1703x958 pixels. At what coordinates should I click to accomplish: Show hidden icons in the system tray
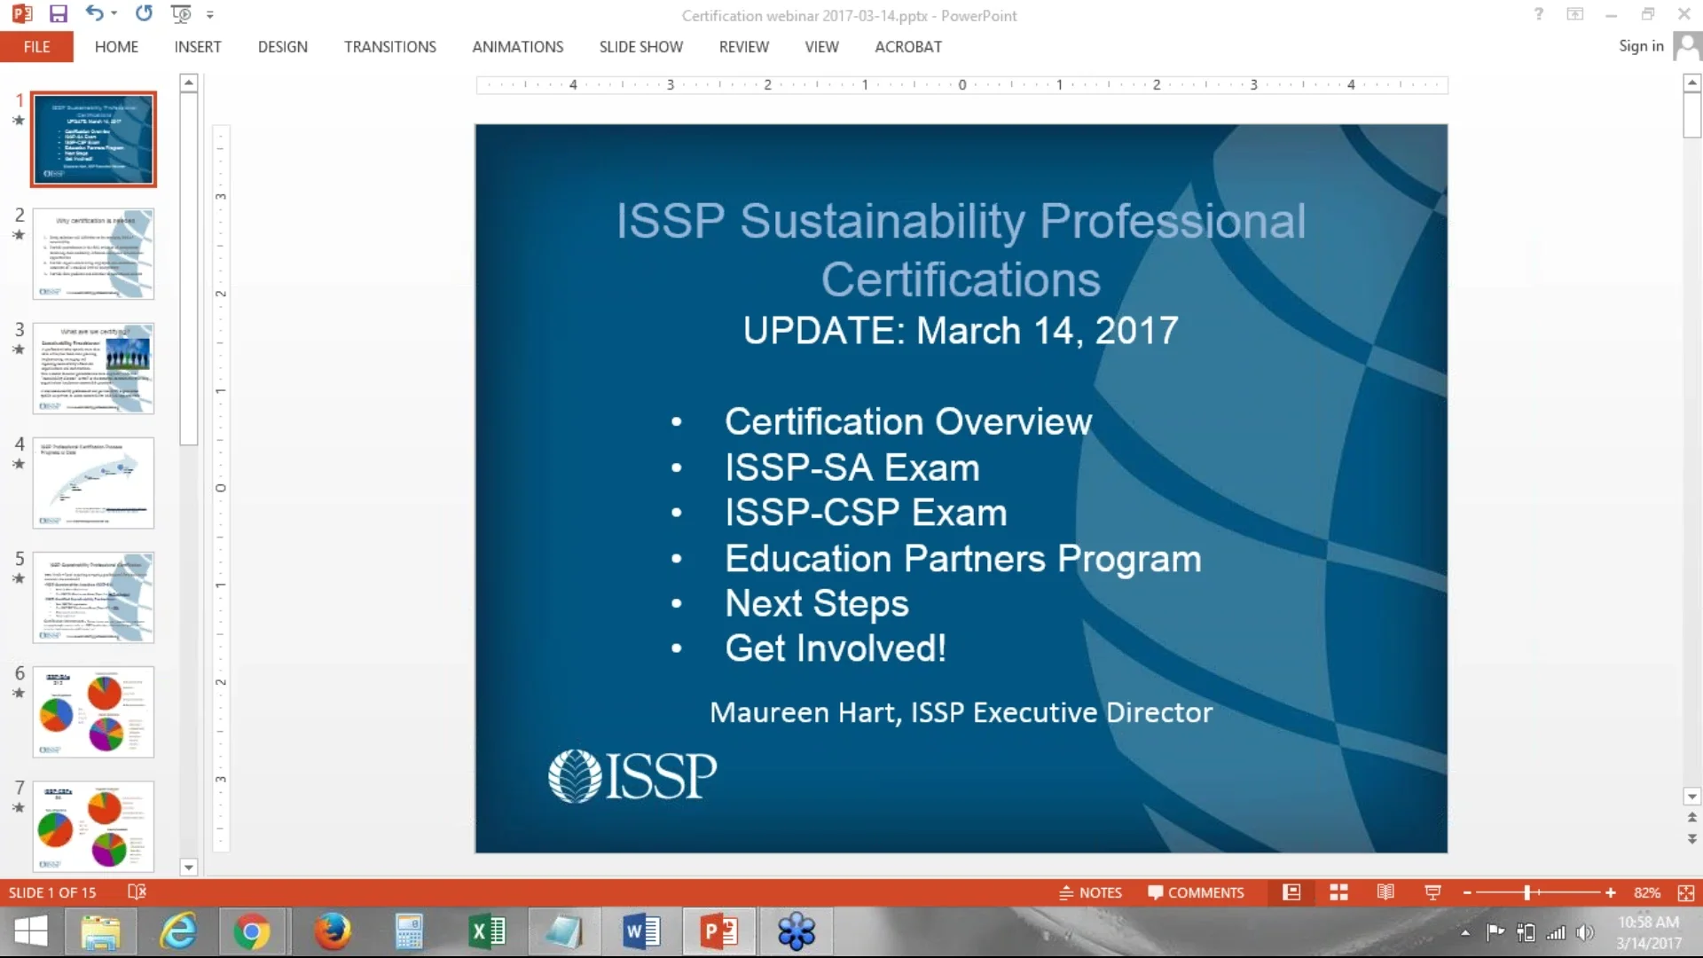point(1464,932)
